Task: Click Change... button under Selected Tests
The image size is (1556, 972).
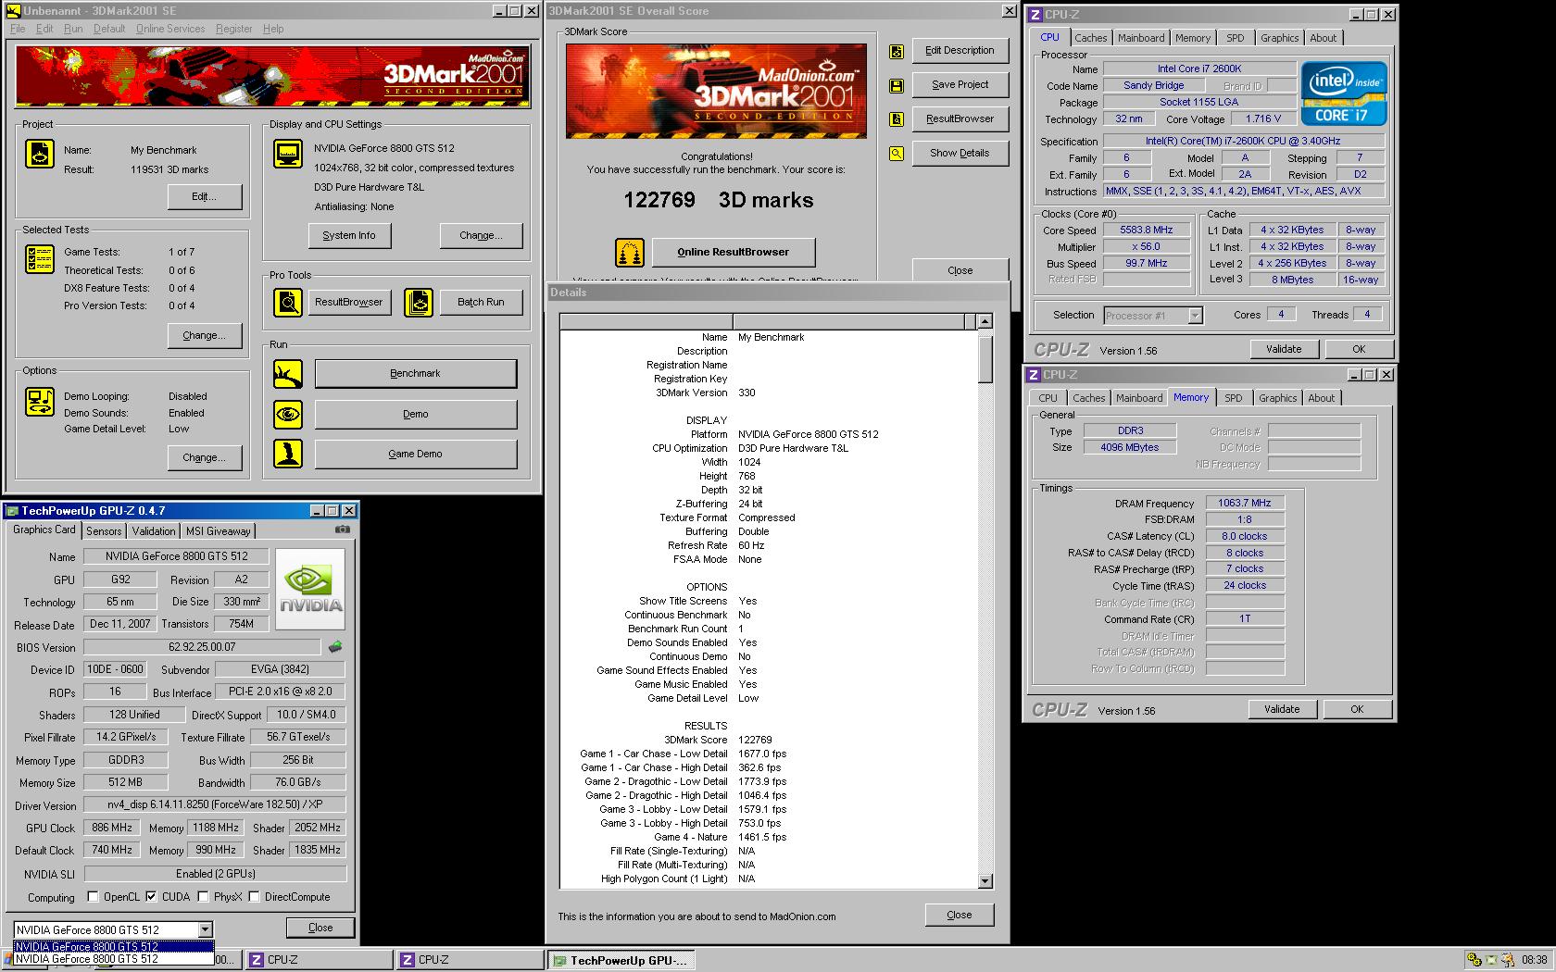Action: [x=205, y=336]
